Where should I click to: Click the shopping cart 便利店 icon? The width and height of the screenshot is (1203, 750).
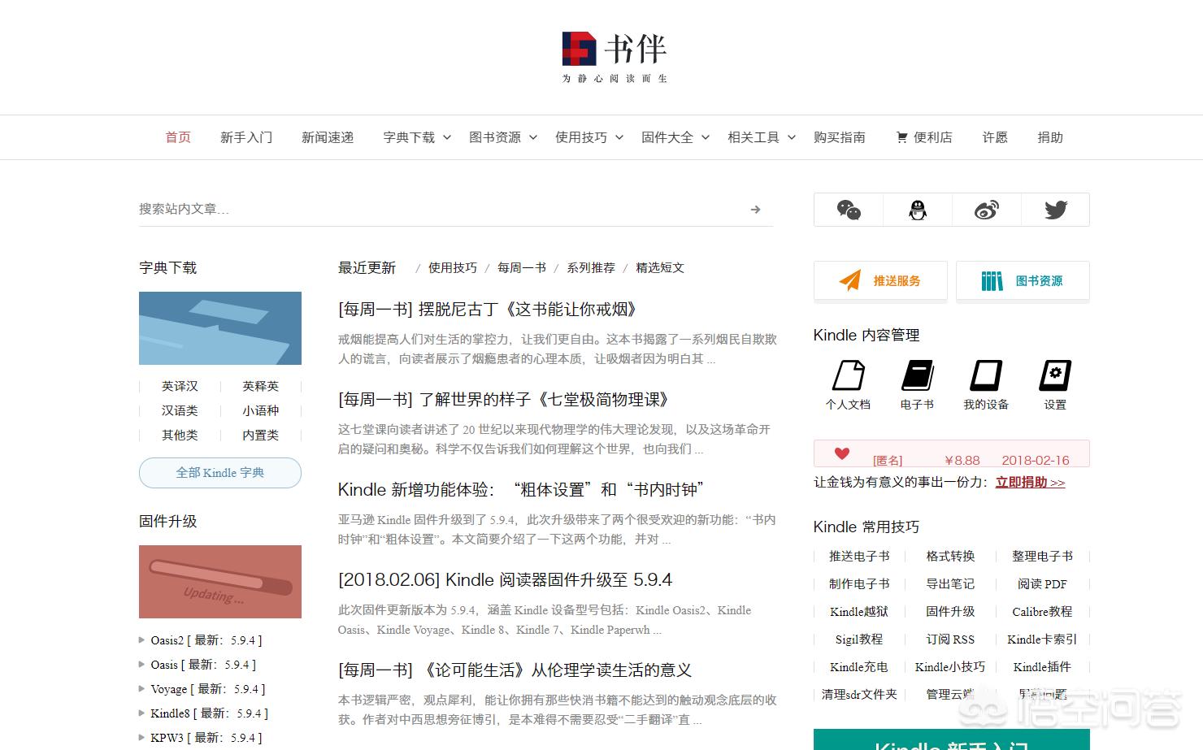[x=901, y=137]
